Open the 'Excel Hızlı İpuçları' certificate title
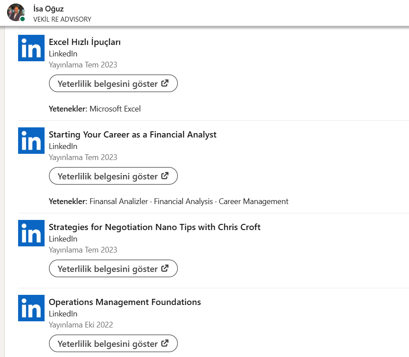Viewport: 409px width, 357px height. (85, 42)
